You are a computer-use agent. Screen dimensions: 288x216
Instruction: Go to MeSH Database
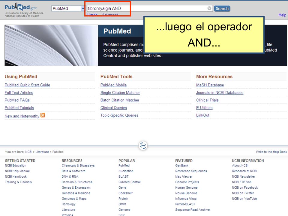pyautogui.click(x=210, y=85)
